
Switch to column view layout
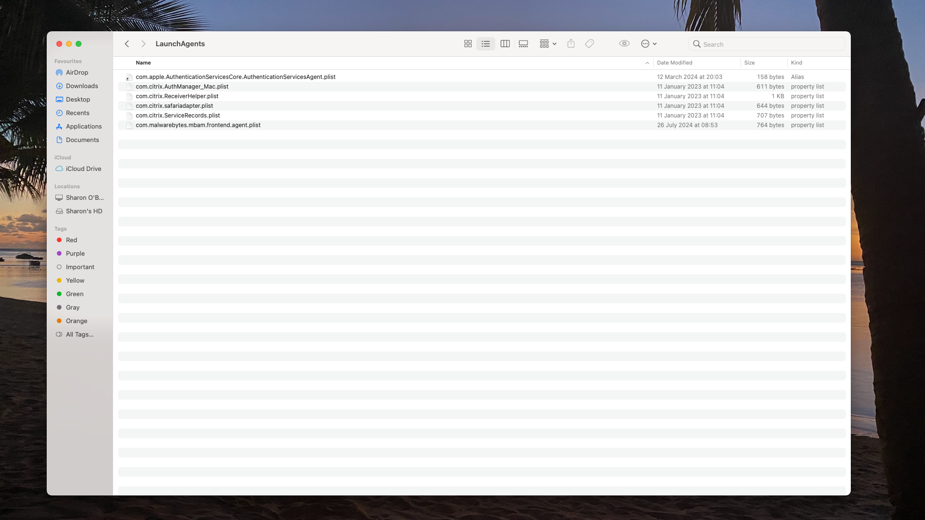pos(505,44)
